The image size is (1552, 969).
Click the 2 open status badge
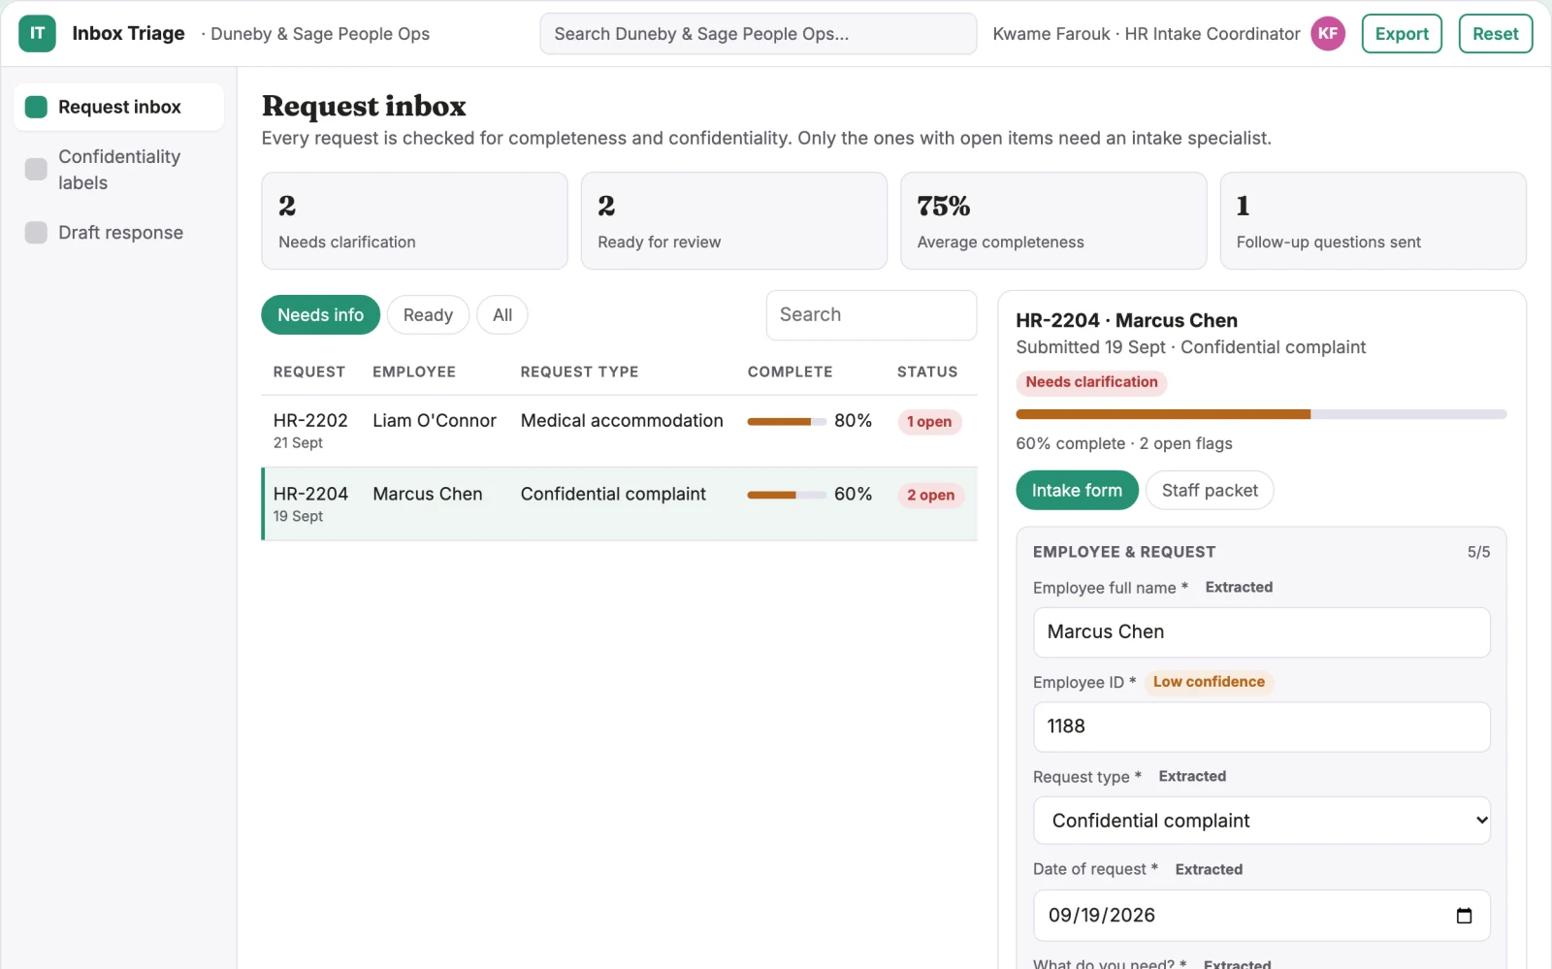pos(930,496)
